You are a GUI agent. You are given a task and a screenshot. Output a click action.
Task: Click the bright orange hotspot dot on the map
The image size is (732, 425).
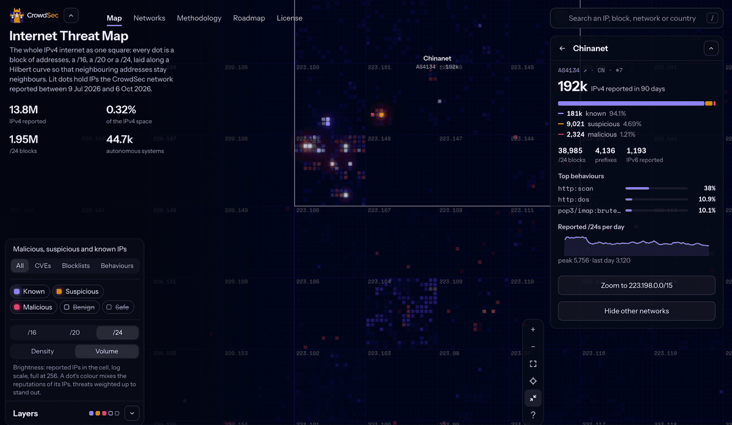tap(381, 114)
